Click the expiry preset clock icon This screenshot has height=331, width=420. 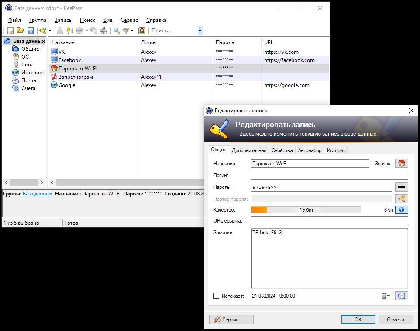pyautogui.click(x=402, y=296)
